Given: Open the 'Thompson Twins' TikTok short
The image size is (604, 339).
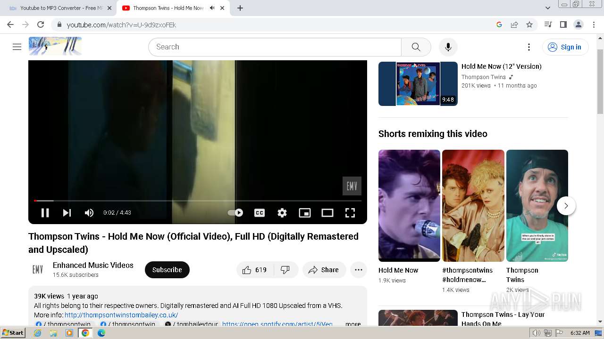Looking at the screenshot, I should [537, 206].
